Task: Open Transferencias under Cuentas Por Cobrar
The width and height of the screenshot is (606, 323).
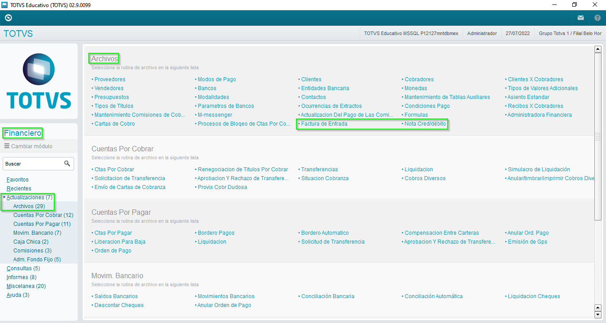Action: coord(319,169)
